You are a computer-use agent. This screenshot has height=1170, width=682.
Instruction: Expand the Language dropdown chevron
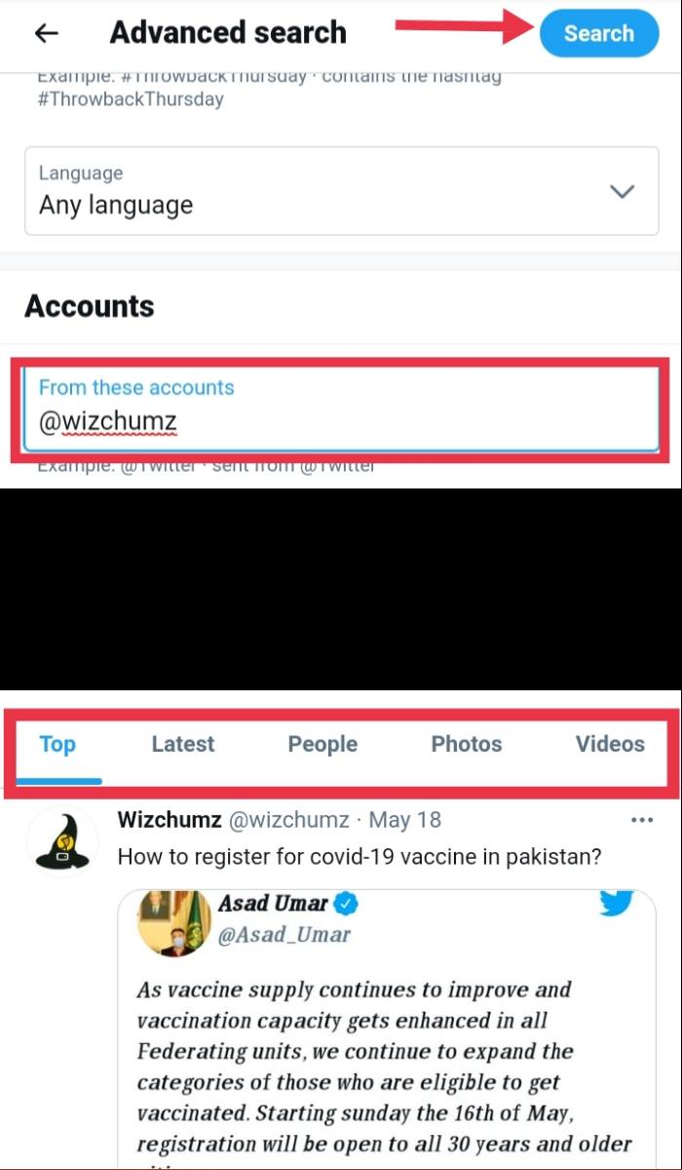click(x=622, y=191)
